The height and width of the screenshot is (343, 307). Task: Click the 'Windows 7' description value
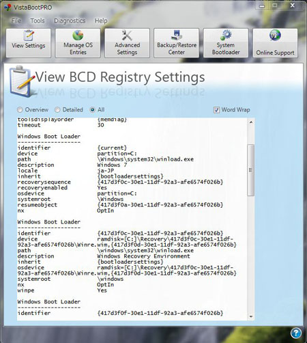(112, 165)
